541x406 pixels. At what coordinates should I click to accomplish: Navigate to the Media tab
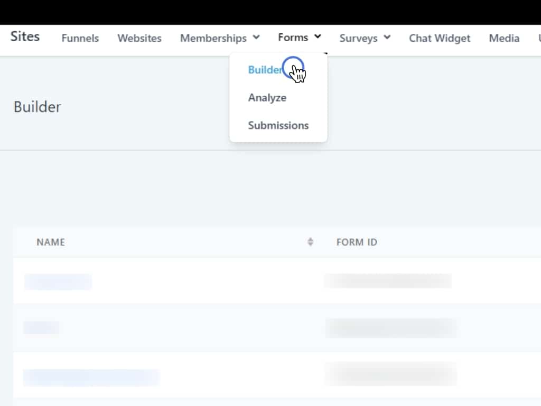point(504,38)
